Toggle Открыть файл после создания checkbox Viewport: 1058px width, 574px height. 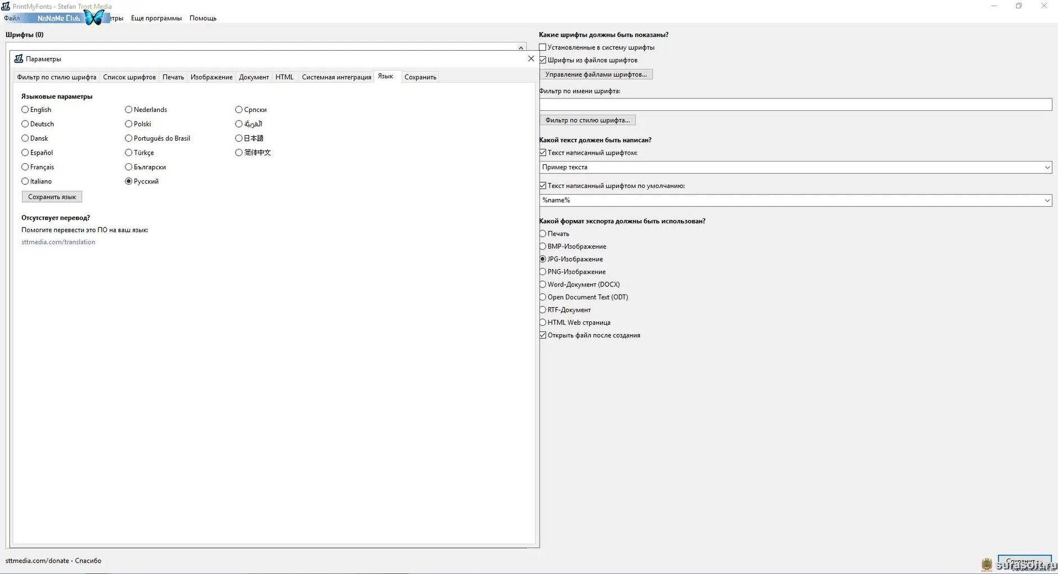click(590, 335)
